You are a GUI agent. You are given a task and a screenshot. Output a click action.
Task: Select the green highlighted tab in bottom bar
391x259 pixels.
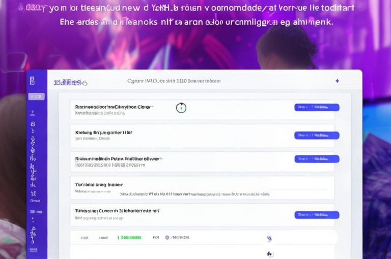[129, 238]
